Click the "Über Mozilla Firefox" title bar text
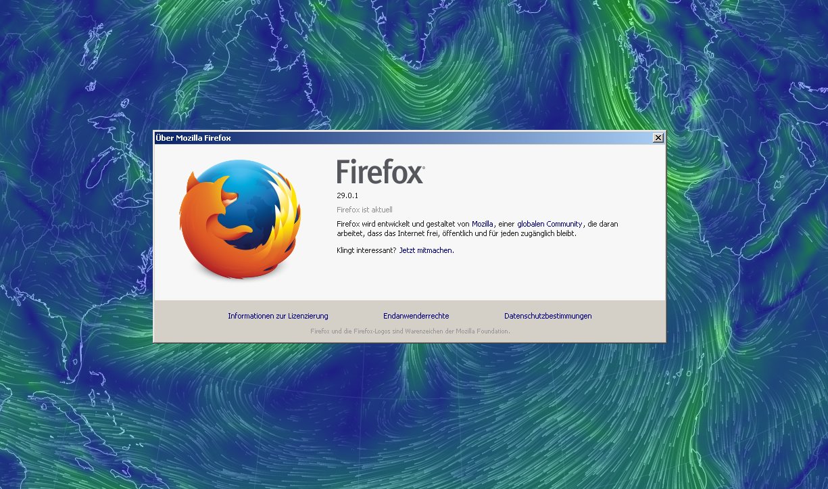This screenshot has width=828, height=489. tap(193, 138)
